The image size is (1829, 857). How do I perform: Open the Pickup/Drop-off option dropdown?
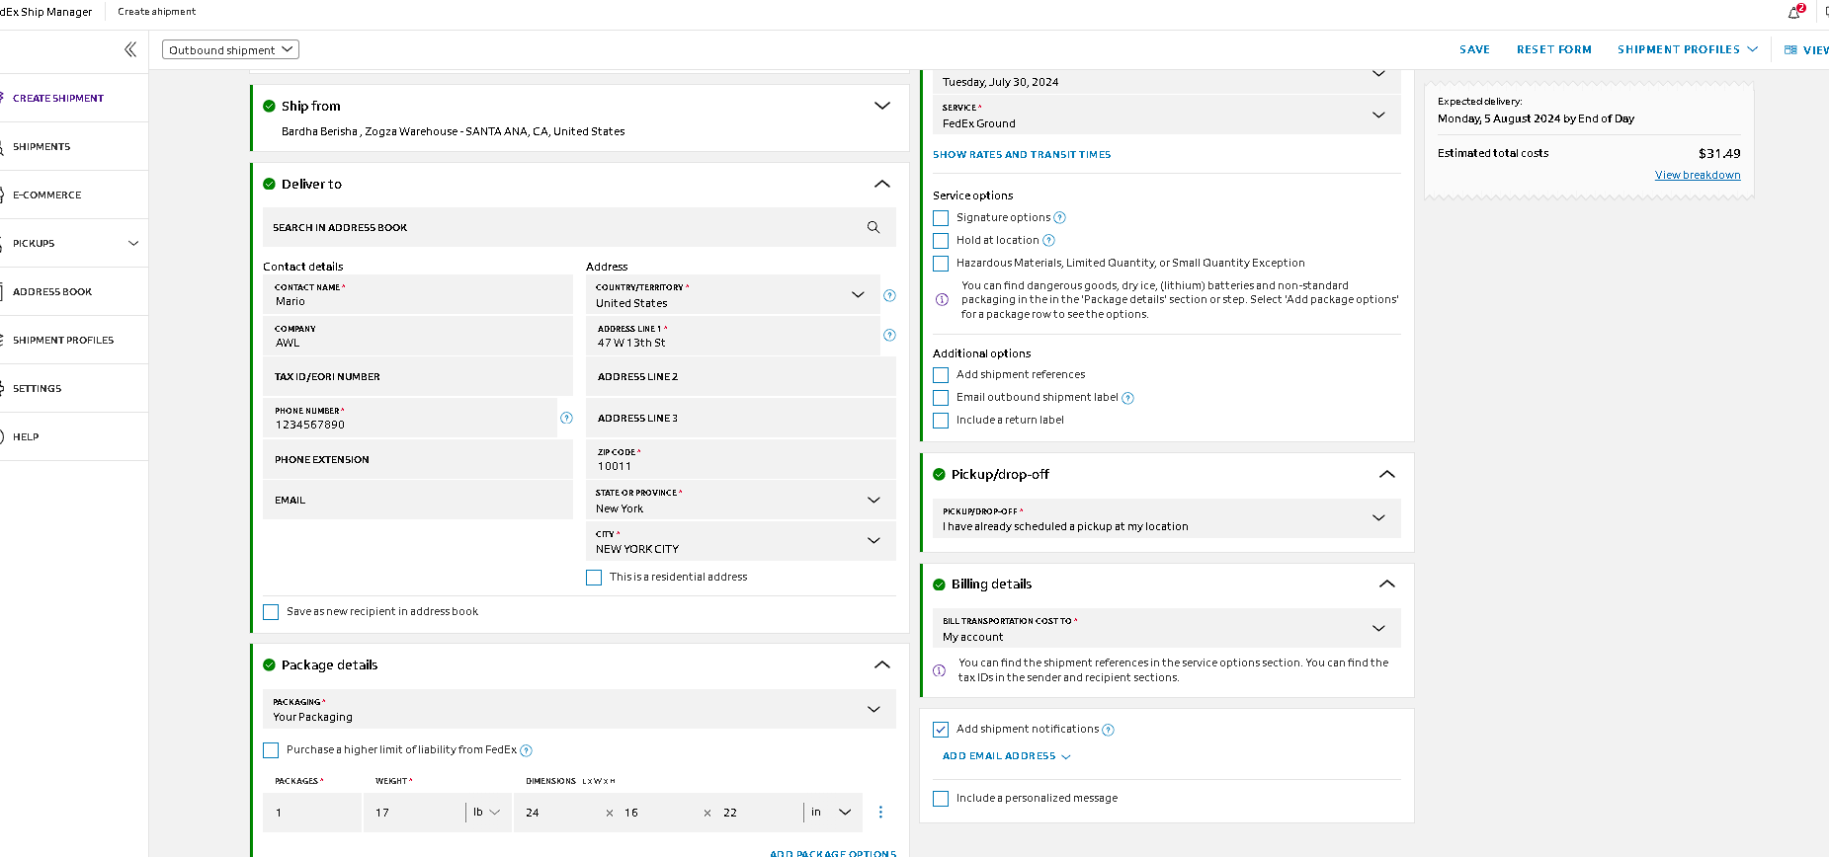1166,518
